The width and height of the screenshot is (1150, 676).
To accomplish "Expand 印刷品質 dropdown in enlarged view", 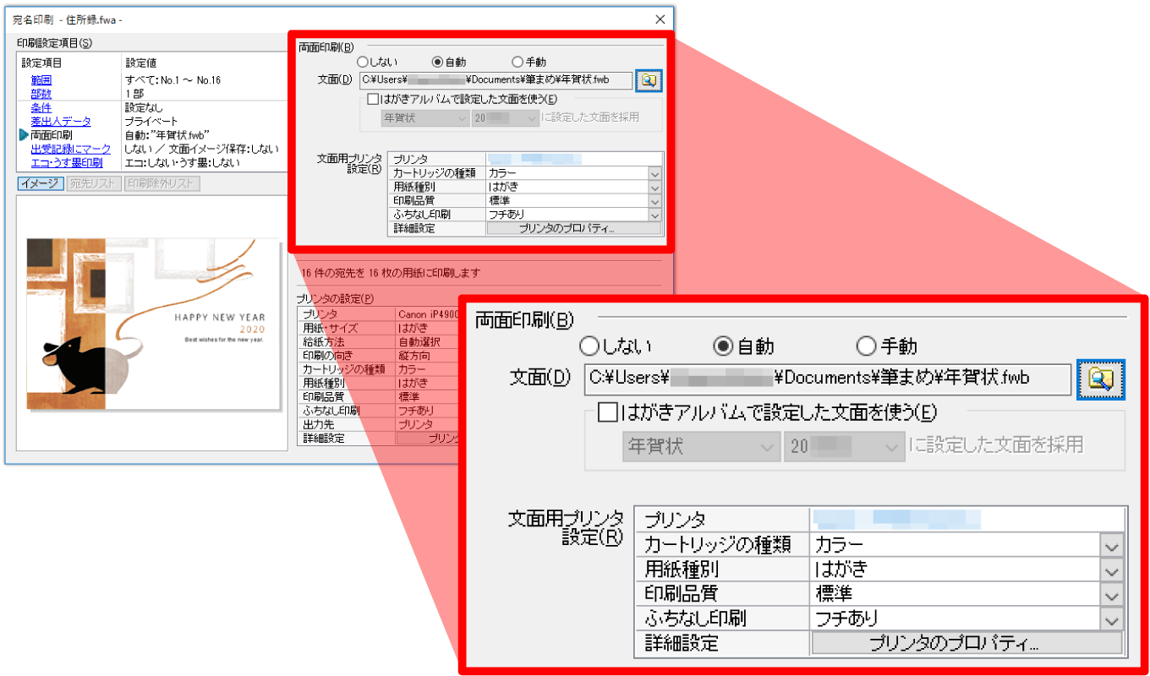I will pos(1112,594).
